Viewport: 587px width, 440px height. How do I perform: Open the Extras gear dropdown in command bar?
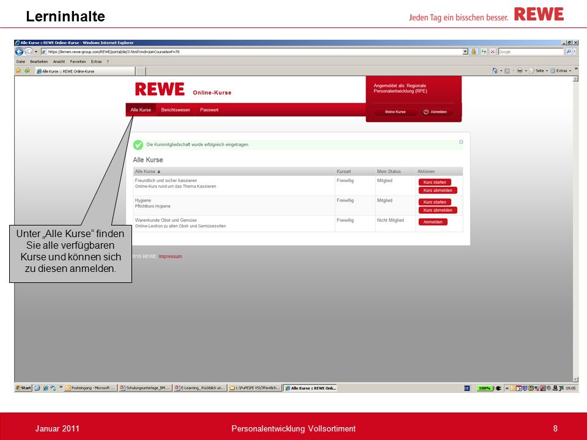[561, 71]
